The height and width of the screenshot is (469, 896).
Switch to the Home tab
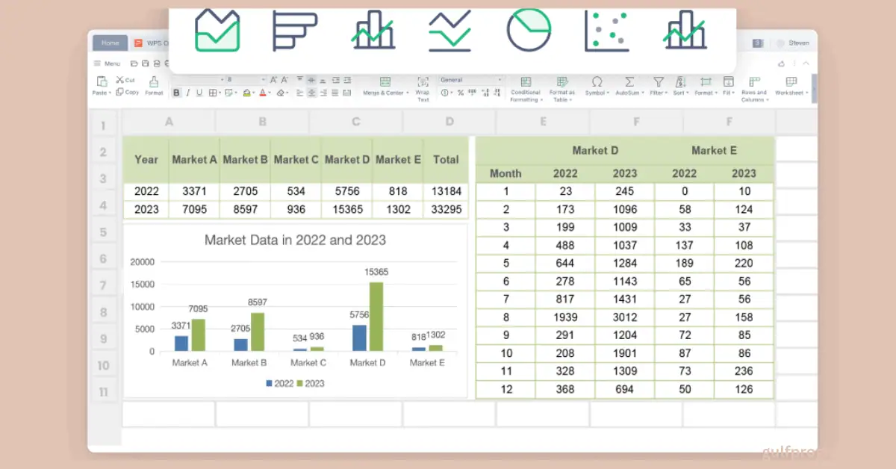click(x=111, y=43)
